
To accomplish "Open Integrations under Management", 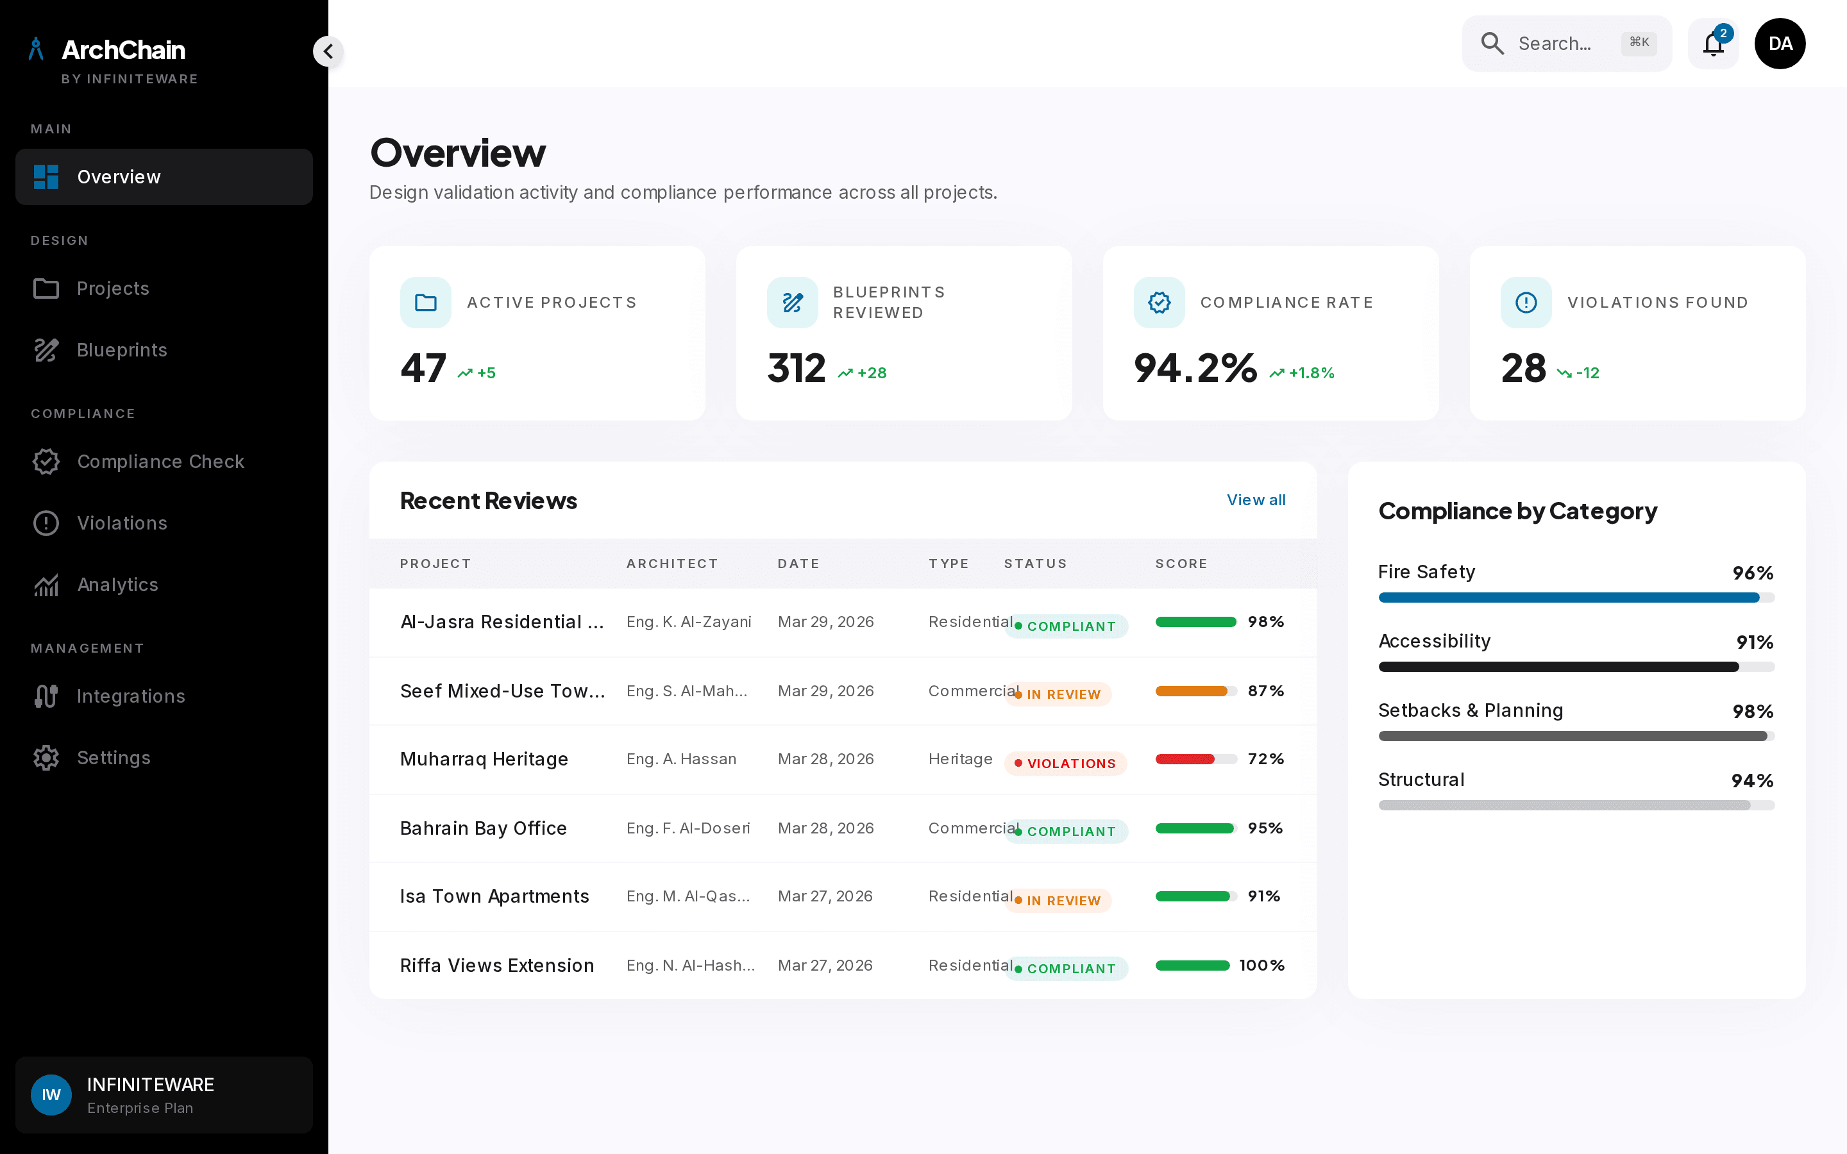I will coord(164,697).
